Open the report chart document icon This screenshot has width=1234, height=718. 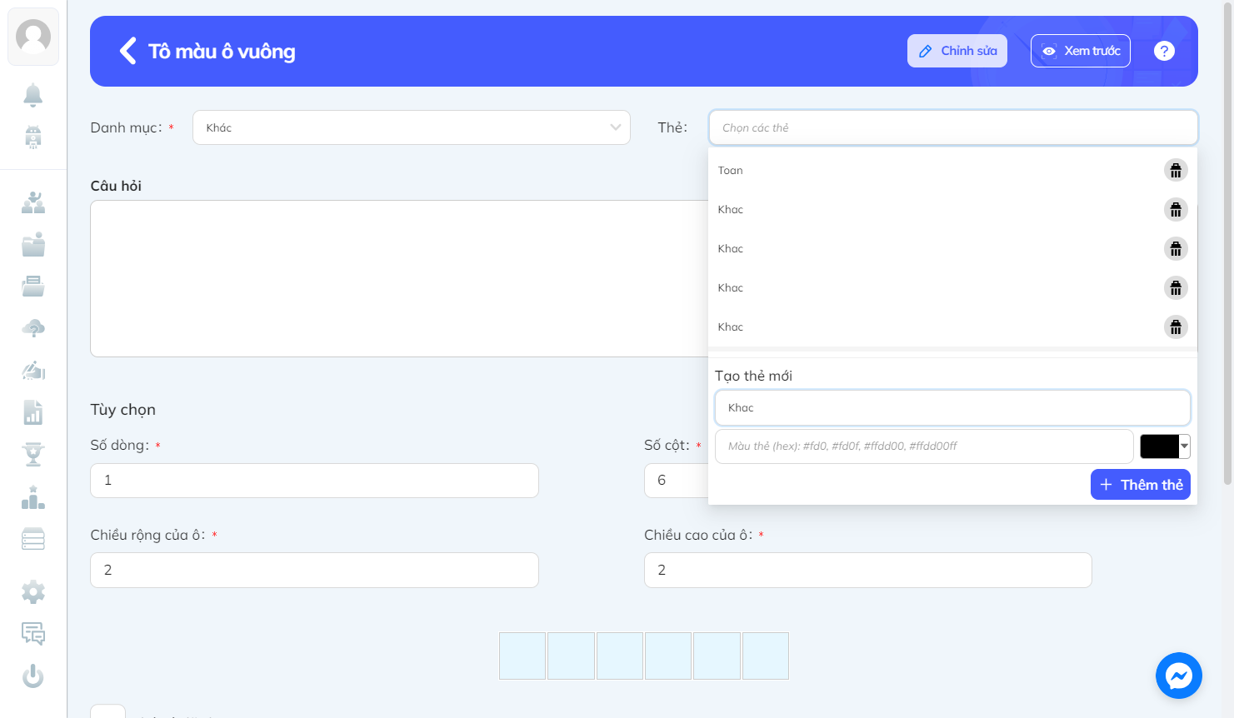[x=33, y=412]
